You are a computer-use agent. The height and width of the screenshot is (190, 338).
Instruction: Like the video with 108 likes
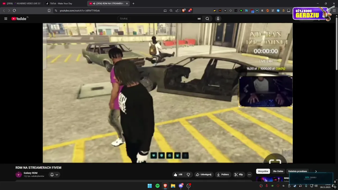[x=178, y=174]
